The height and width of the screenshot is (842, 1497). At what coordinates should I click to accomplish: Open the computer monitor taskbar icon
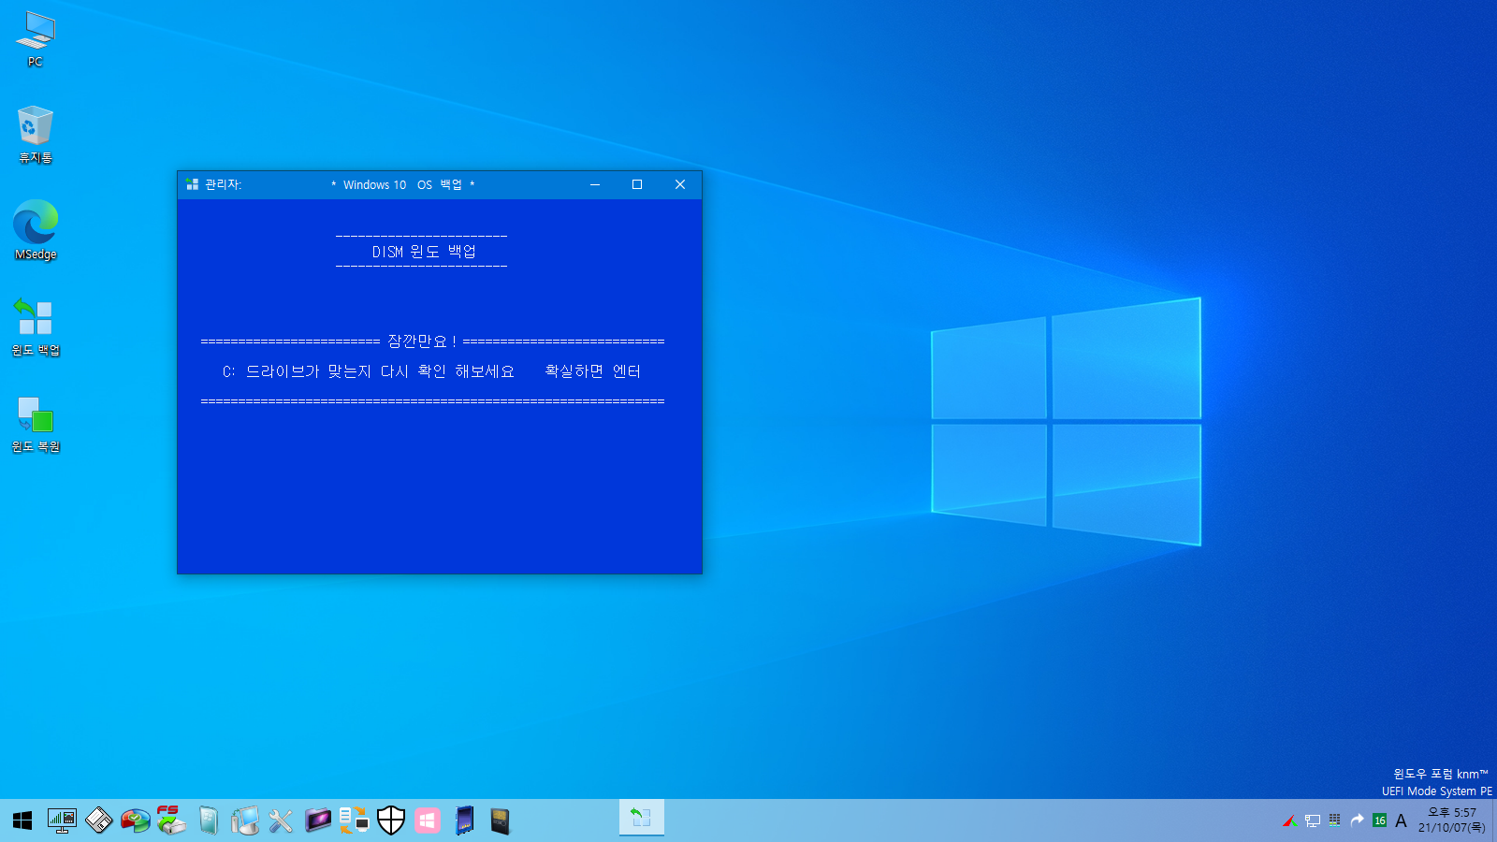(x=244, y=820)
